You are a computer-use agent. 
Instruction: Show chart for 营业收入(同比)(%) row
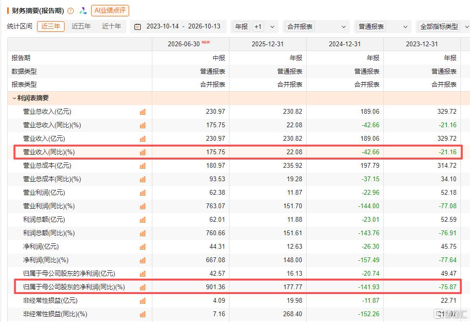[143, 152]
